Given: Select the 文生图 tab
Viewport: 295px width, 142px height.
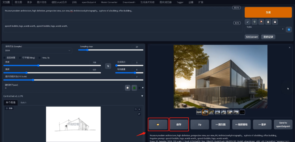Looking at the screenshot, I should pyautogui.click(x=6, y=2).
